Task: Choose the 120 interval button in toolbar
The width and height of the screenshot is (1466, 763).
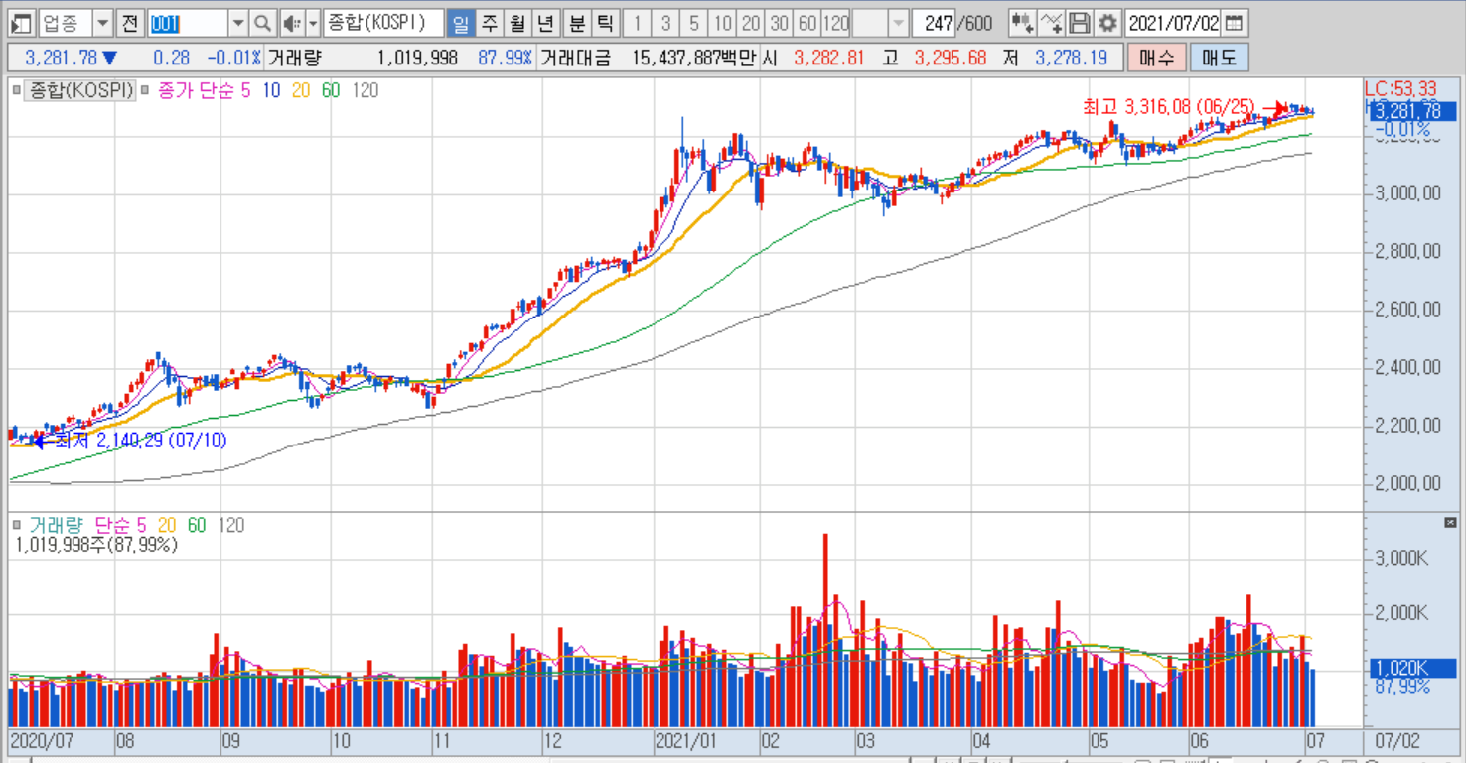Action: 836,23
